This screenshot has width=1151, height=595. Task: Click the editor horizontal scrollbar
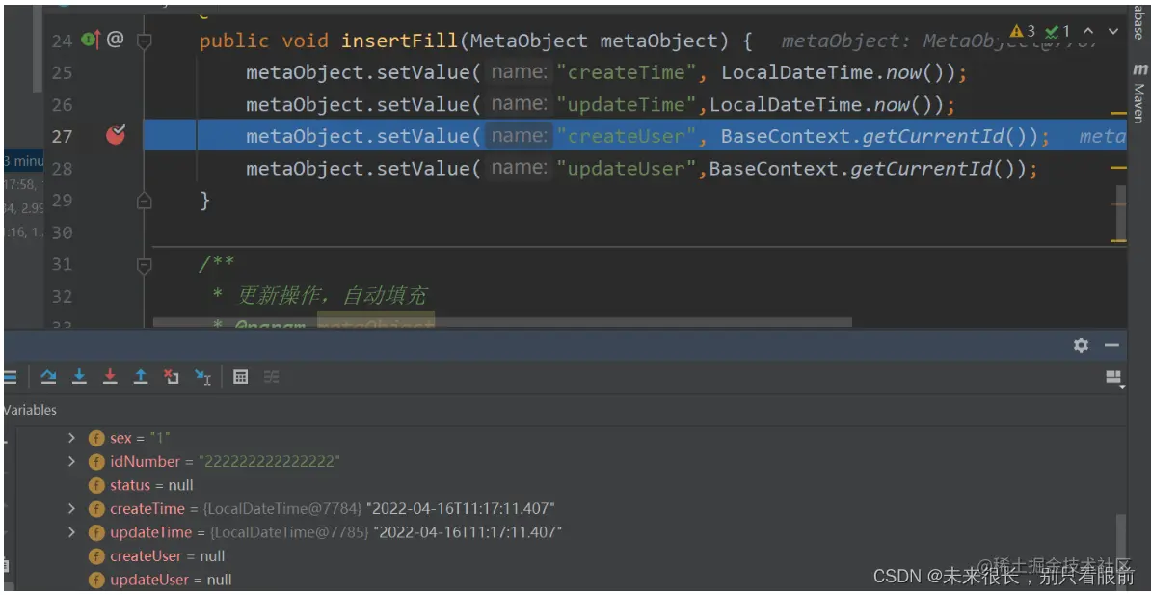coord(503,322)
